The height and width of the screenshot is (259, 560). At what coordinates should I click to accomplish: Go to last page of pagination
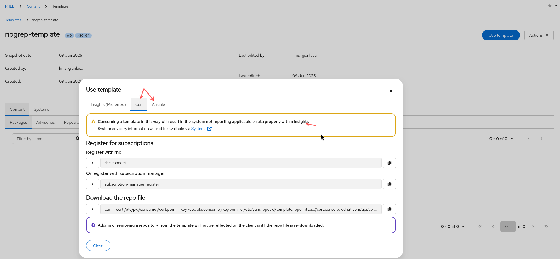coord(546,226)
